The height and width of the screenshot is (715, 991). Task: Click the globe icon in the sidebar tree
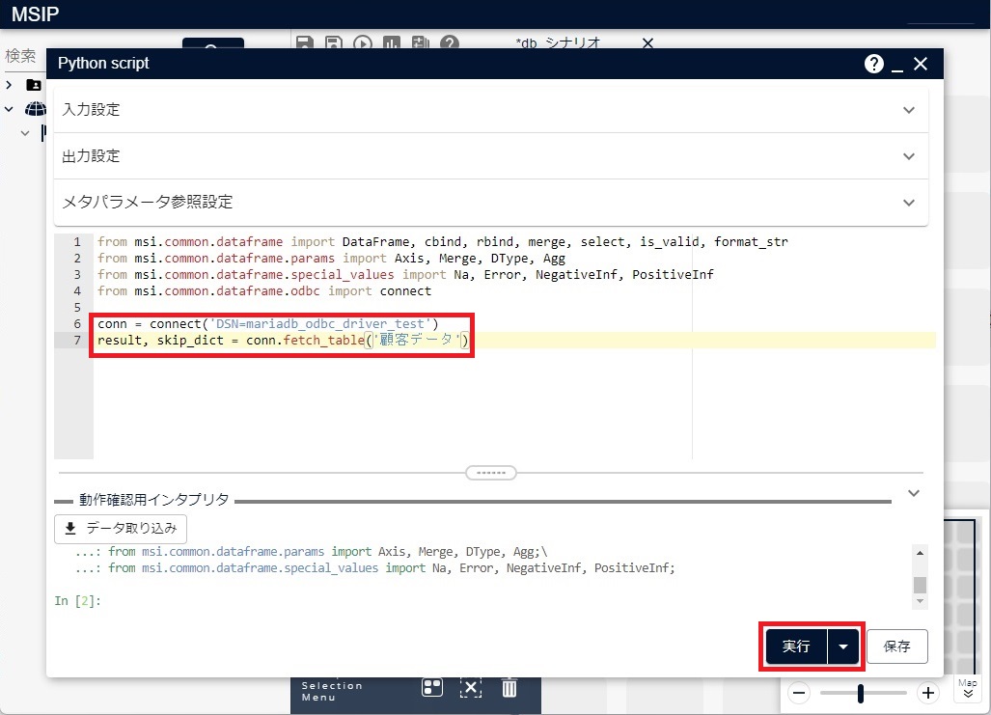pyautogui.click(x=36, y=109)
